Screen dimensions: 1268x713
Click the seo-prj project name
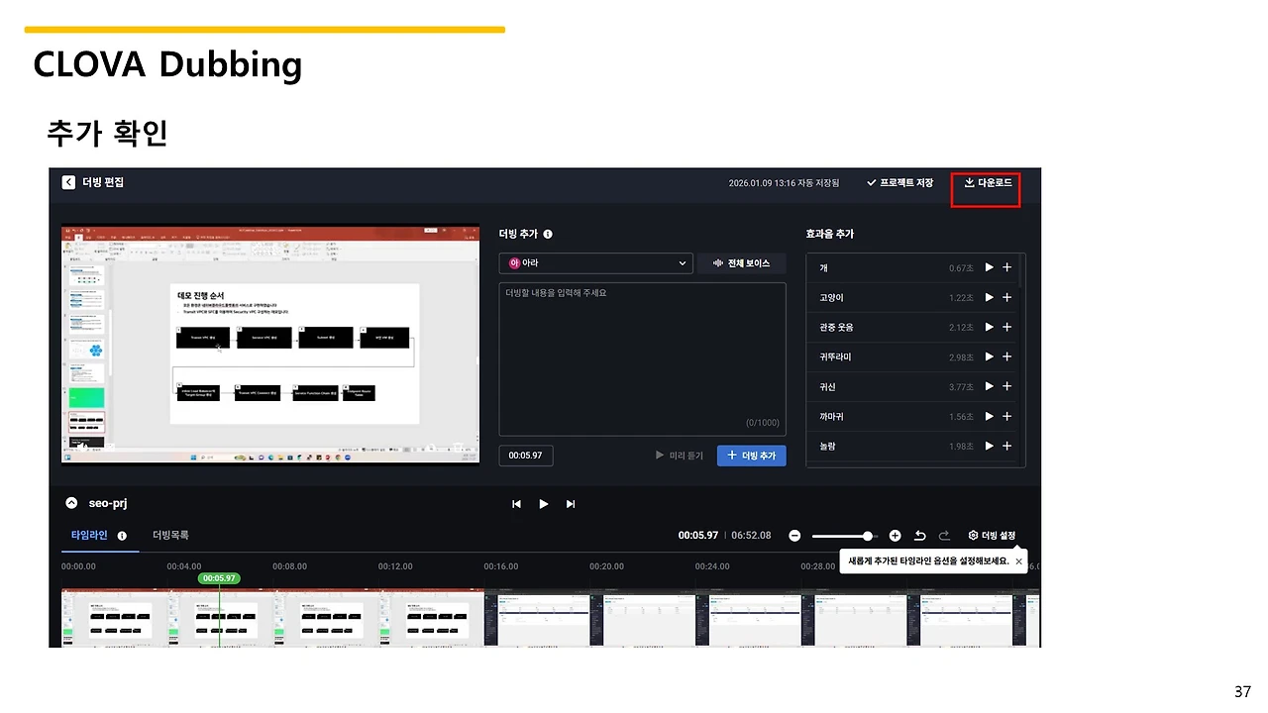click(108, 503)
